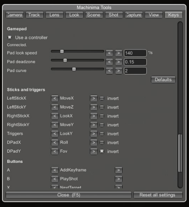Go to the Look tab
The image size is (189, 207).
74,15
